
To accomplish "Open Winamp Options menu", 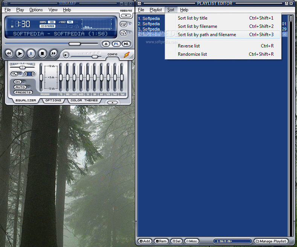I will coord(36,10).
